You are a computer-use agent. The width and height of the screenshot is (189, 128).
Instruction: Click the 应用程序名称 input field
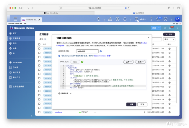click(x=87, y=51)
